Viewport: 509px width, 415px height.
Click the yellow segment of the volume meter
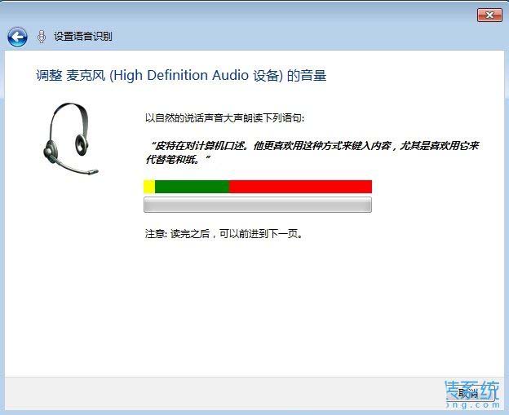point(149,187)
